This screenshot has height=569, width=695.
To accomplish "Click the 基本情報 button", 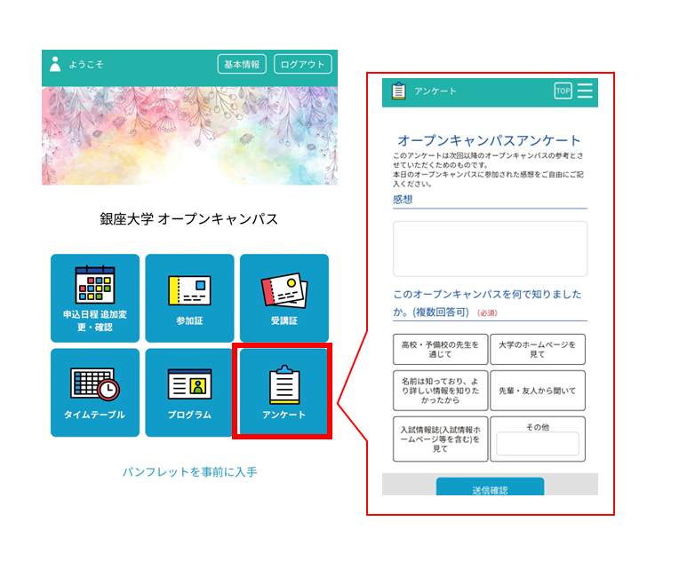I will (x=242, y=64).
